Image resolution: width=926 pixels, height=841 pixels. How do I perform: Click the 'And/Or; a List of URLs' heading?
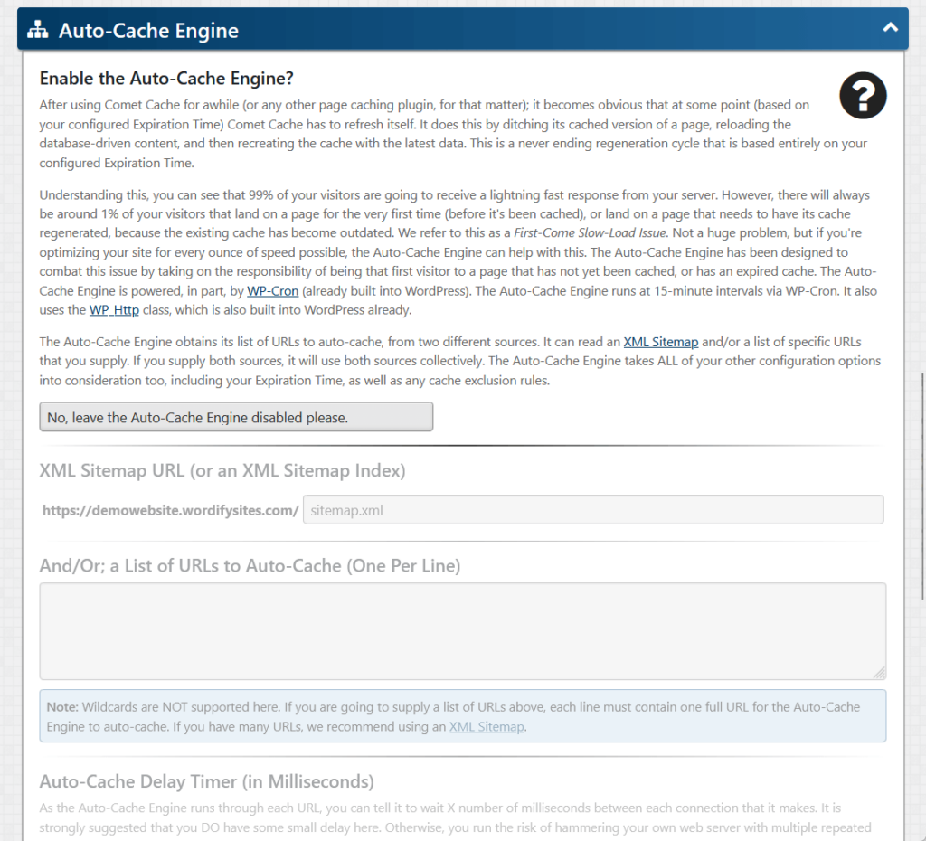point(250,566)
